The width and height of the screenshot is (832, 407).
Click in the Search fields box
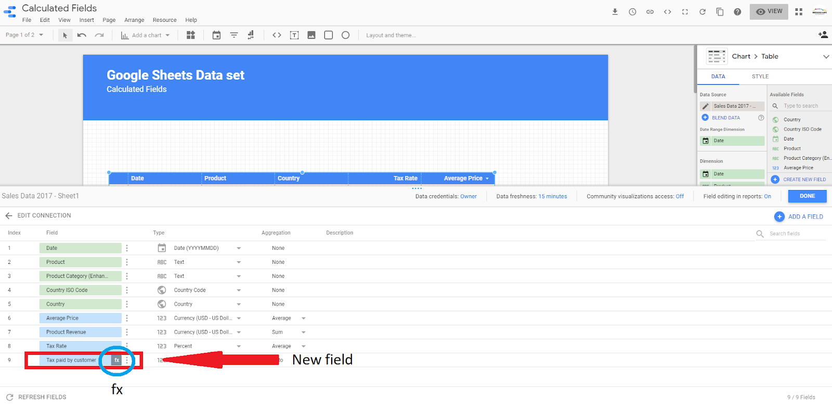click(797, 234)
